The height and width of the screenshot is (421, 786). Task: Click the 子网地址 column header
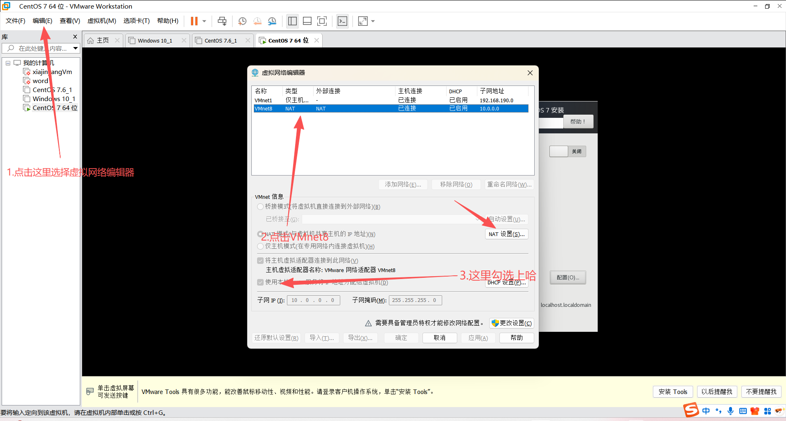502,91
